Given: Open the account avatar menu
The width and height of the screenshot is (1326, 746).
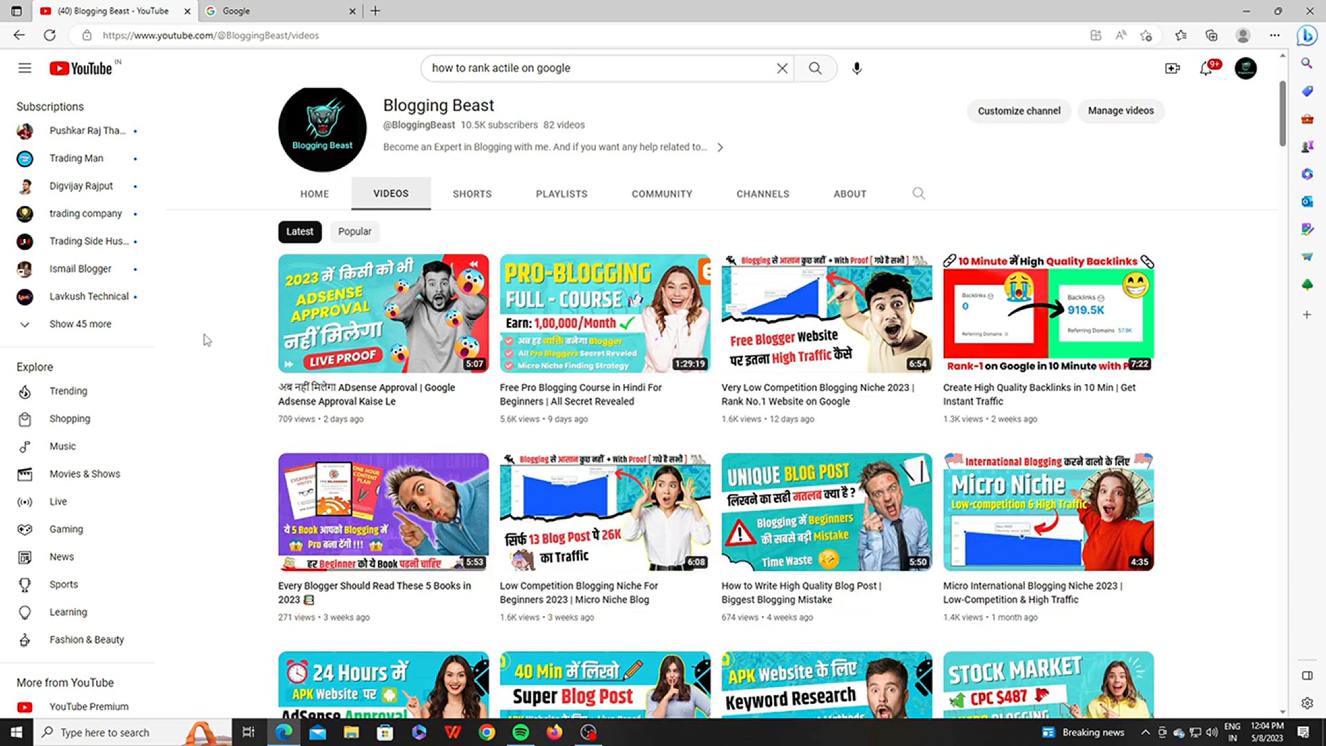Looking at the screenshot, I should pyautogui.click(x=1245, y=68).
